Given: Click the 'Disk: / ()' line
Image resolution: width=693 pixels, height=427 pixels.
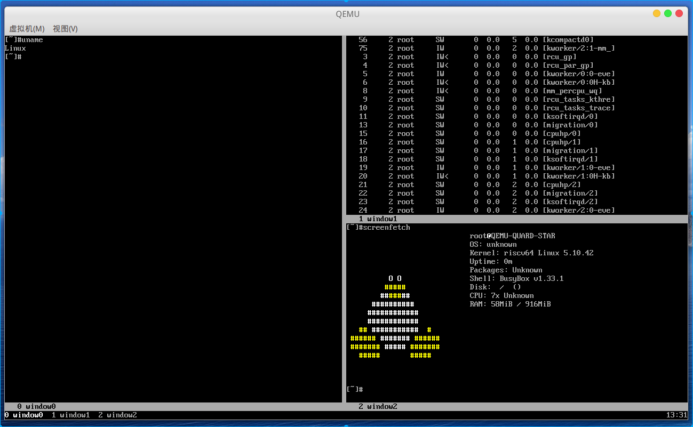Looking at the screenshot, I should point(495,287).
